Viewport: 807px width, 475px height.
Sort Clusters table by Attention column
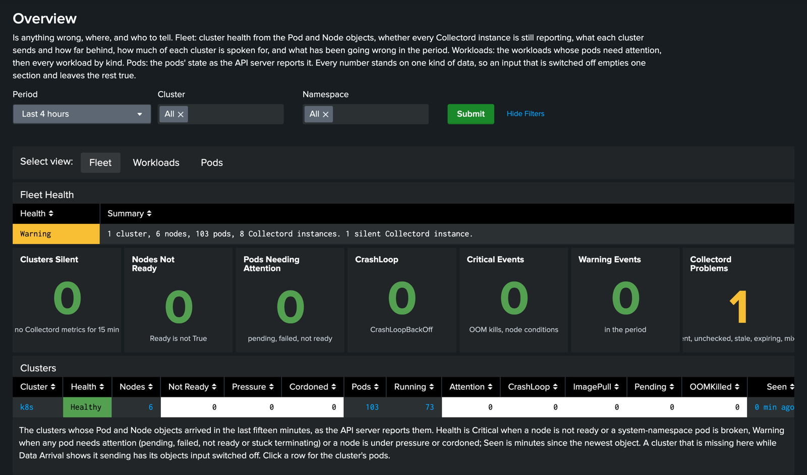pyautogui.click(x=471, y=387)
